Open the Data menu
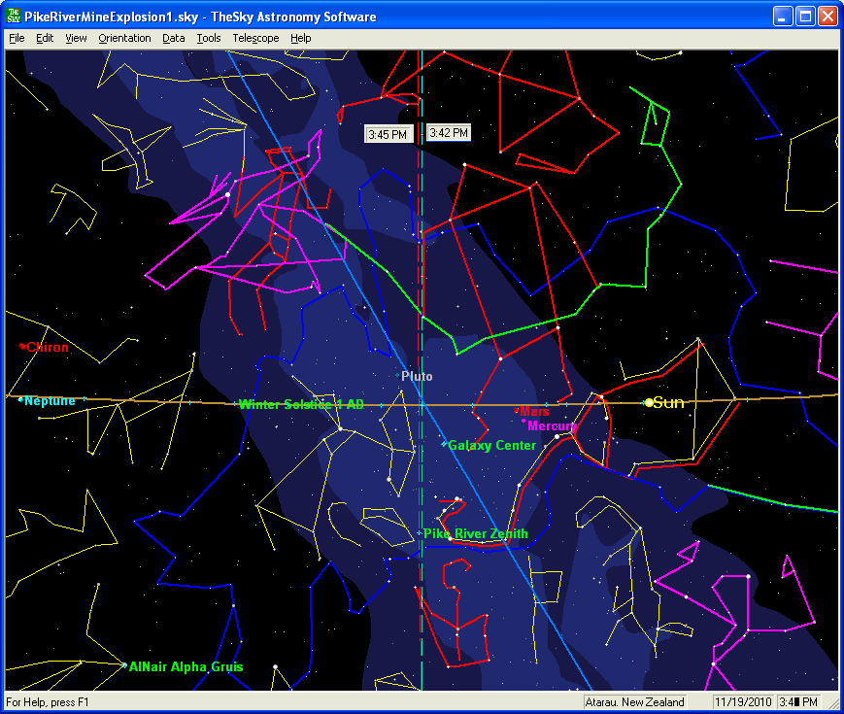844x714 pixels. coord(174,38)
